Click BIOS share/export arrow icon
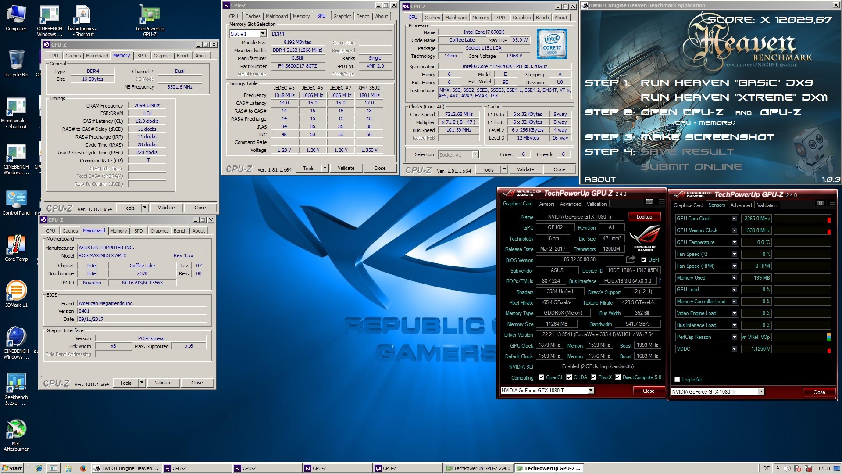Image resolution: width=842 pixels, height=474 pixels. pos(631,259)
